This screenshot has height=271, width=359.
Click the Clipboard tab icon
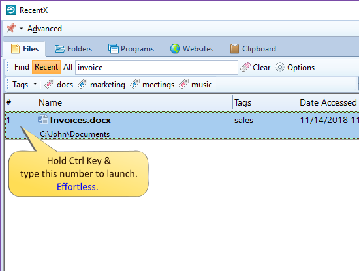click(x=235, y=49)
